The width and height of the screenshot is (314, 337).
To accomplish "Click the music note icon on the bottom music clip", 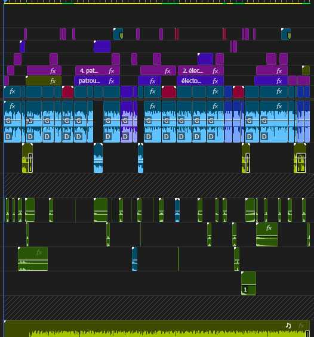I will tap(288, 326).
